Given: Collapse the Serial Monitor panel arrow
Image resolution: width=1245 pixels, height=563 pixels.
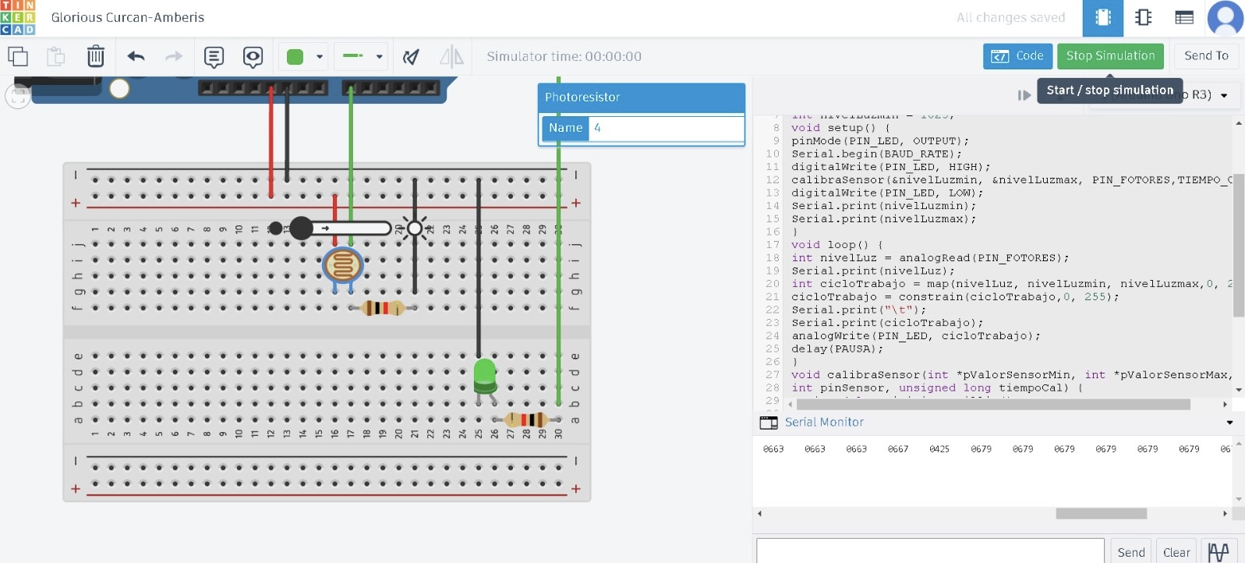Looking at the screenshot, I should 1229,423.
